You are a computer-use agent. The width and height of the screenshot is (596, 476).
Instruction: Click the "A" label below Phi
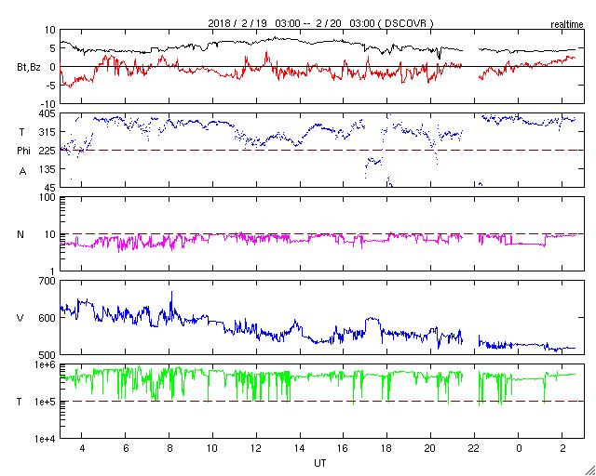click(x=22, y=172)
